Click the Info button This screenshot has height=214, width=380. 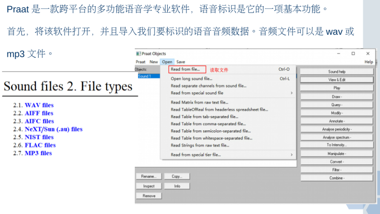[x=177, y=186]
